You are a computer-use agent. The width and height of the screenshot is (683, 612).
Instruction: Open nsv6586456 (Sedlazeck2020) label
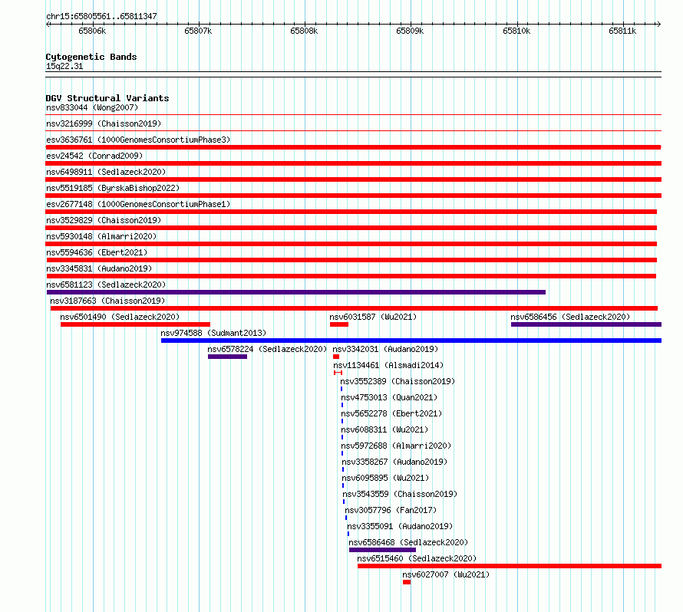570,317
